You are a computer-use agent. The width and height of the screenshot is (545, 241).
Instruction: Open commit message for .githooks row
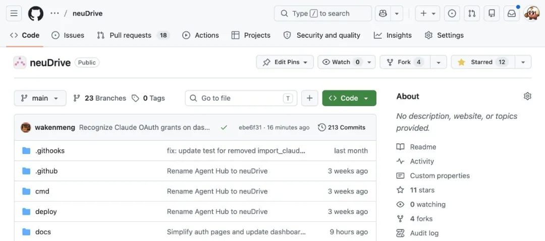point(236,150)
